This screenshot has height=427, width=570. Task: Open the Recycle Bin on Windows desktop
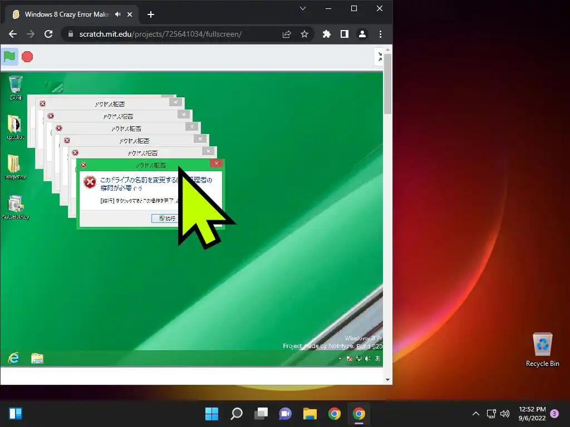click(542, 350)
